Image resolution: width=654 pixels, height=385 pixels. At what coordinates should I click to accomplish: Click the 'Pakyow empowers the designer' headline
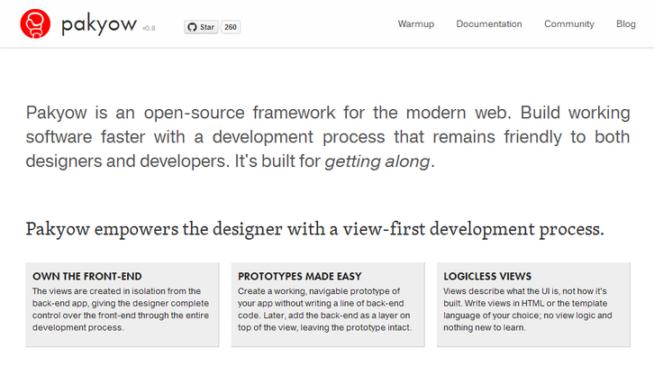[314, 228]
